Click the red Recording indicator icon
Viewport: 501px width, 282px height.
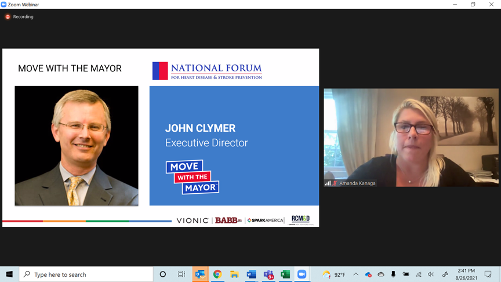coord(8,17)
